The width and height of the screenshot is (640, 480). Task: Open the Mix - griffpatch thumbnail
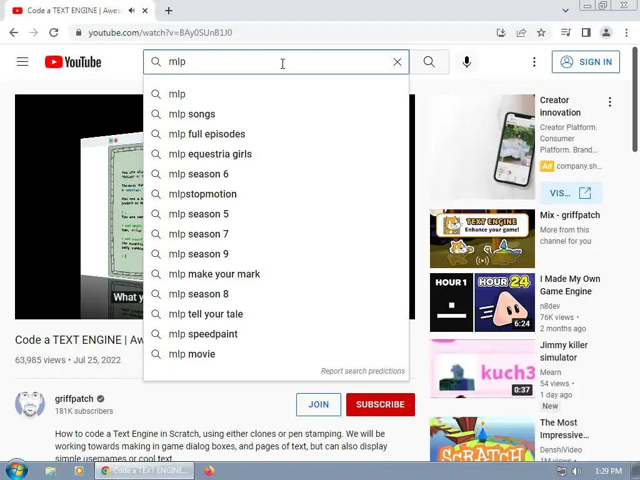[x=482, y=239]
